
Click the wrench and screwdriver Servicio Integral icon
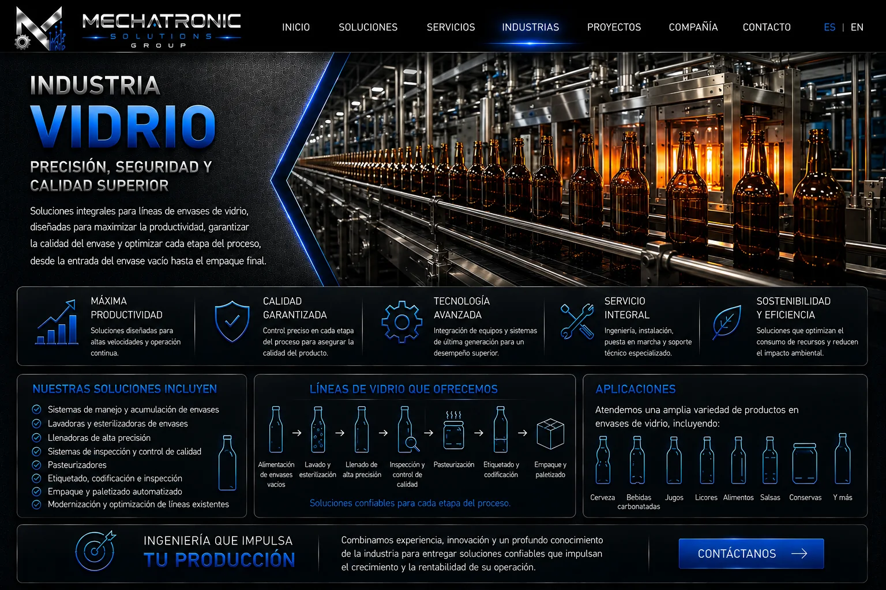coord(577,322)
